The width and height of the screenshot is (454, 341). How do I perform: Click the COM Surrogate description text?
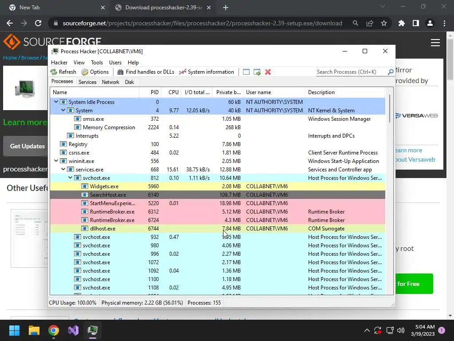pyautogui.click(x=326, y=229)
